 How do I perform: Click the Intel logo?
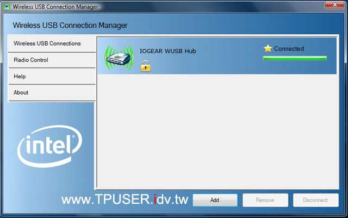click(x=49, y=146)
